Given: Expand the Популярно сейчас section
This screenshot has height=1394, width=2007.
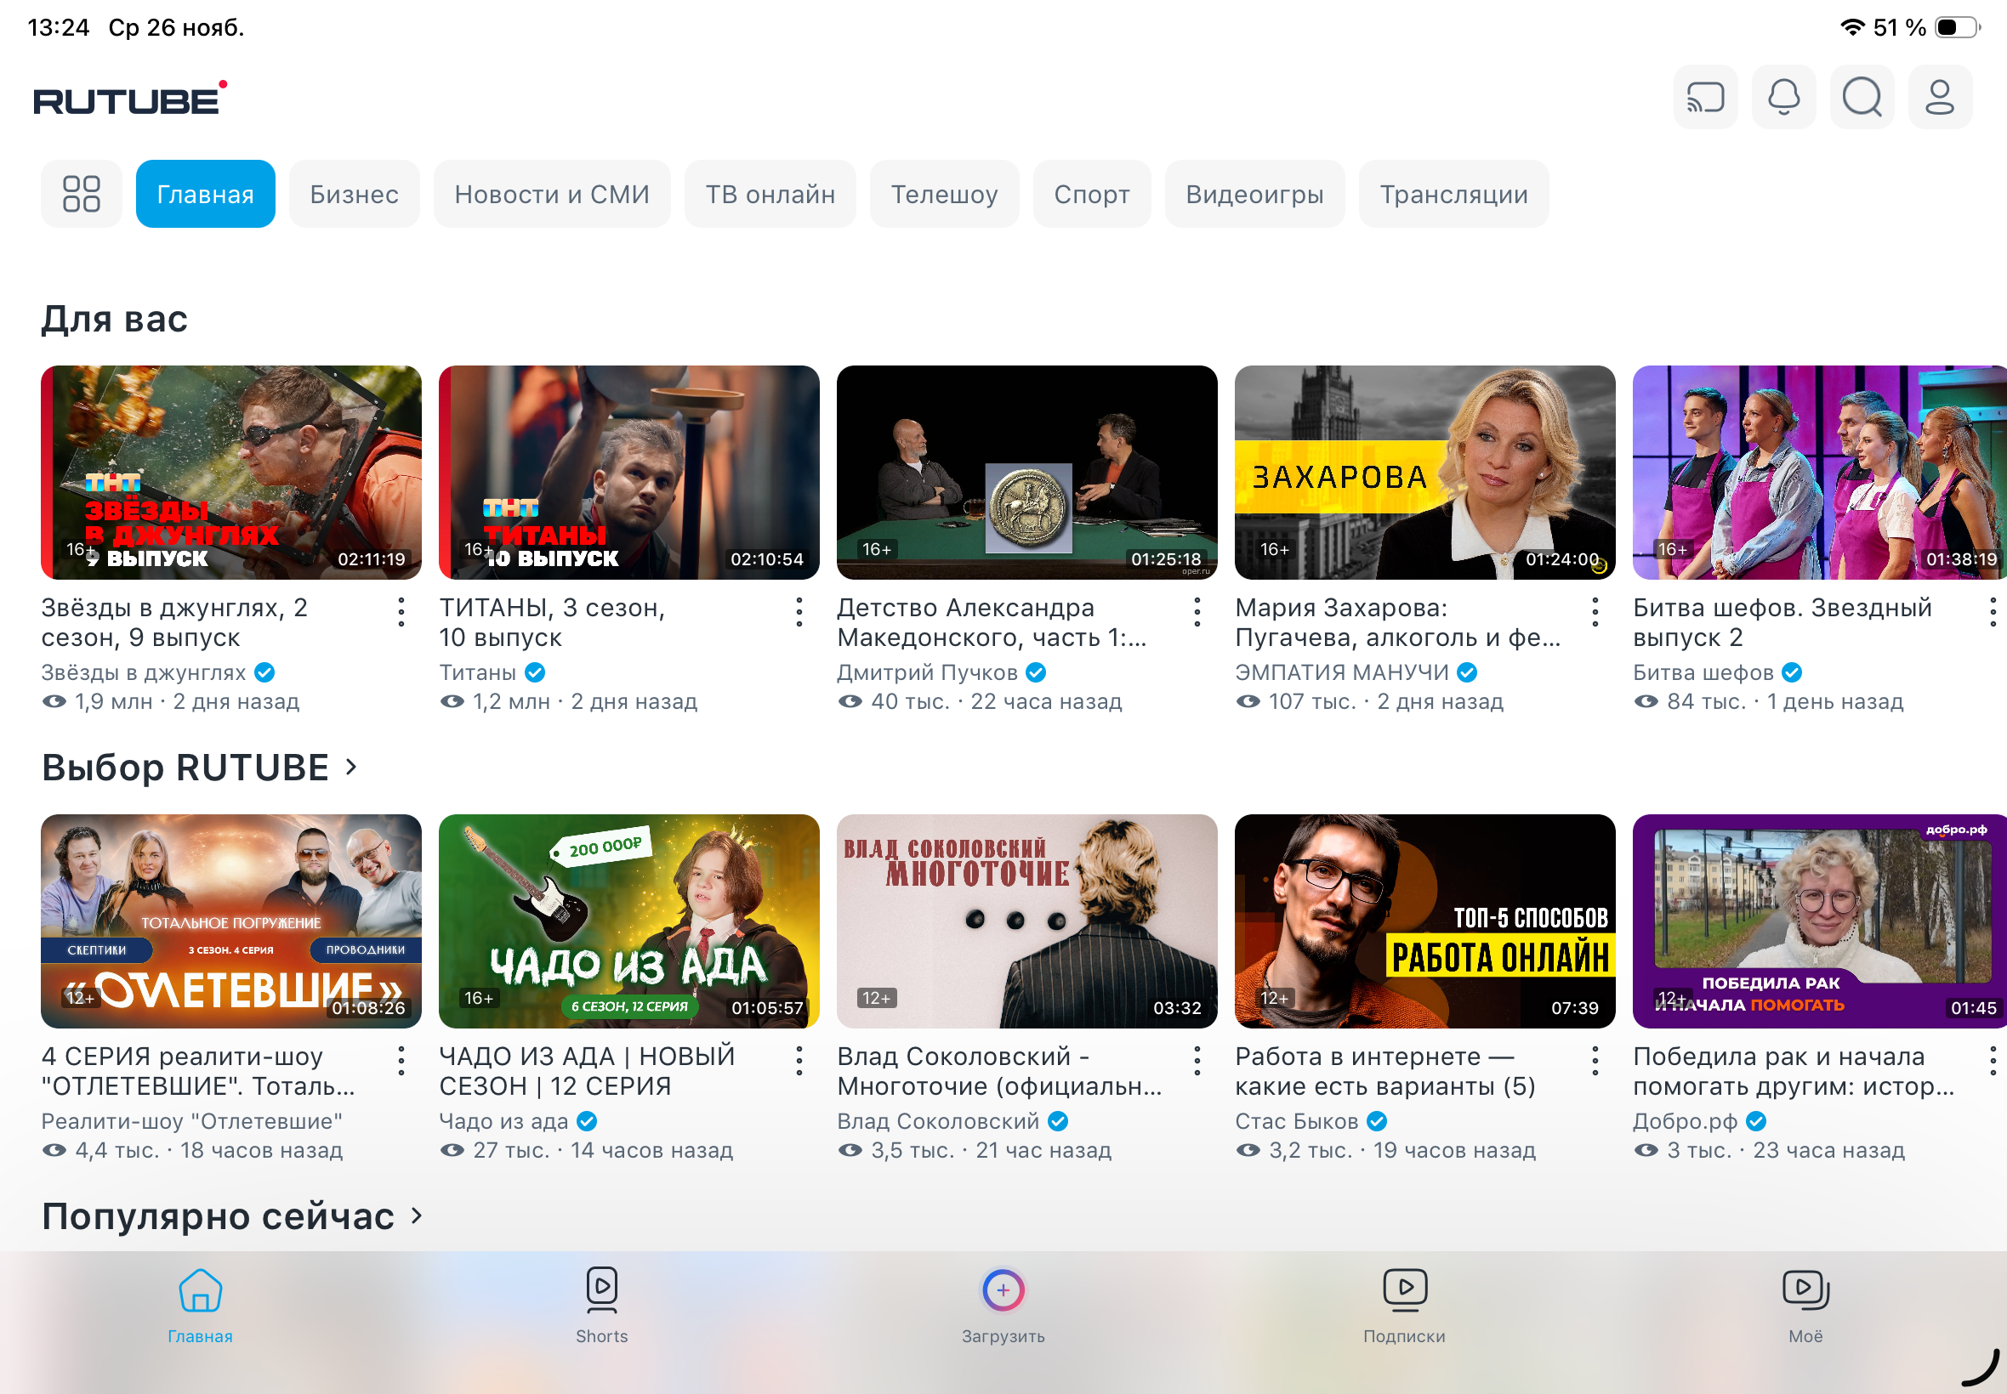Looking at the screenshot, I should click(417, 1215).
